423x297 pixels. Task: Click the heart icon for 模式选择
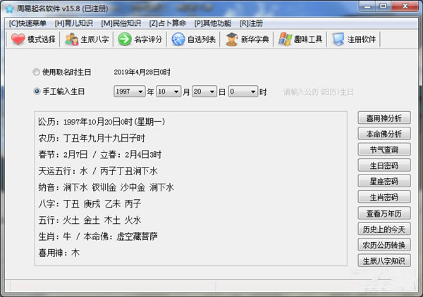click(x=18, y=39)
